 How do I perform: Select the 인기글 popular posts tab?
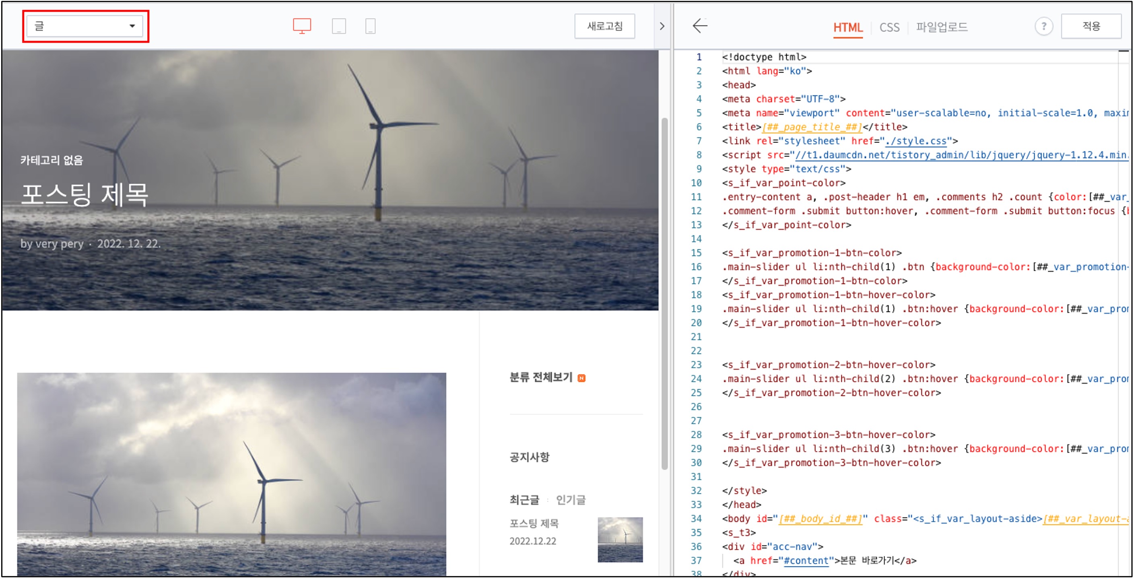tap(571, 500)
